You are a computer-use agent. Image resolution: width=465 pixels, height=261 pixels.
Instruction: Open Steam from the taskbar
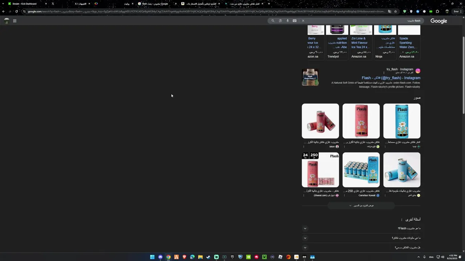coord(208,257)
